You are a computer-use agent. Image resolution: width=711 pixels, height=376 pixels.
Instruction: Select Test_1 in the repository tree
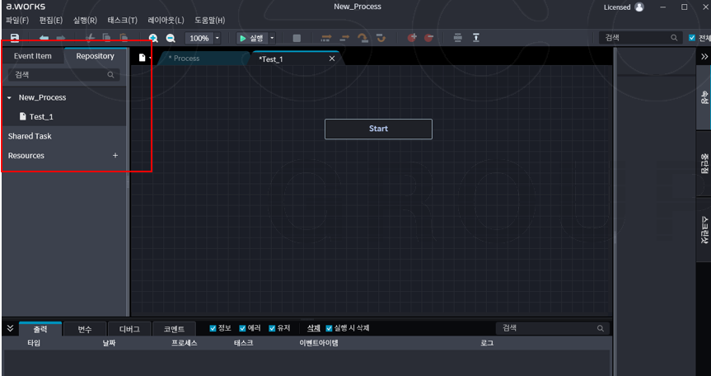click(x=41, y=116)
